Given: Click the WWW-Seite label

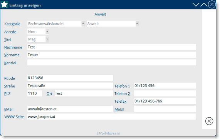Looking at the screenshot, I should (14, 117).
